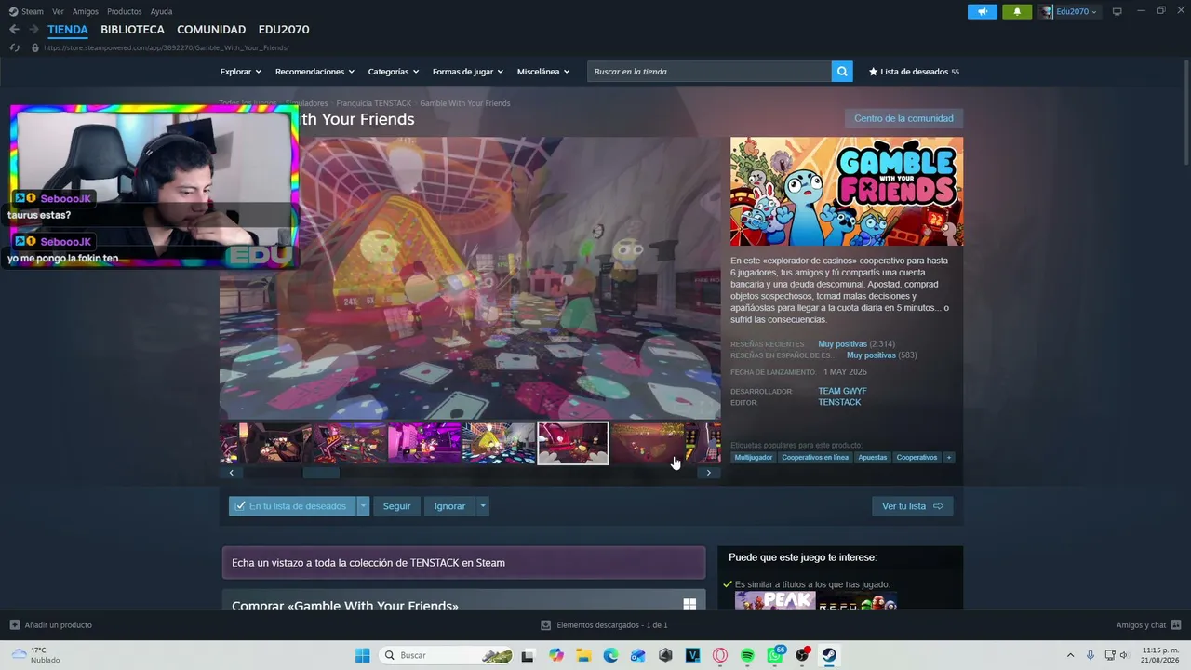Reload the store page
Viewport: 1191px width, 670px height.
tap(15, 47)
